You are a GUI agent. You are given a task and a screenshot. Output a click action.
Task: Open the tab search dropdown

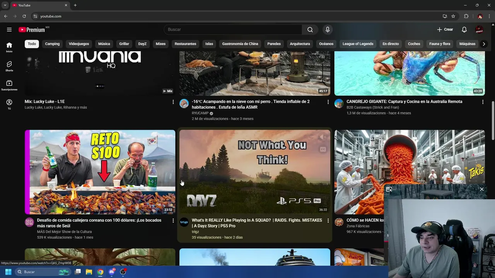[x=5, y=5]
